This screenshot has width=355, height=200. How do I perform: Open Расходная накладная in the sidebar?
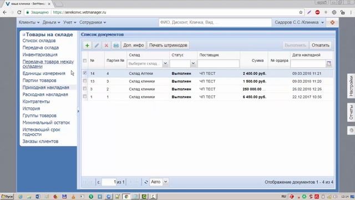pyautogui.click(x=45, y=94)
